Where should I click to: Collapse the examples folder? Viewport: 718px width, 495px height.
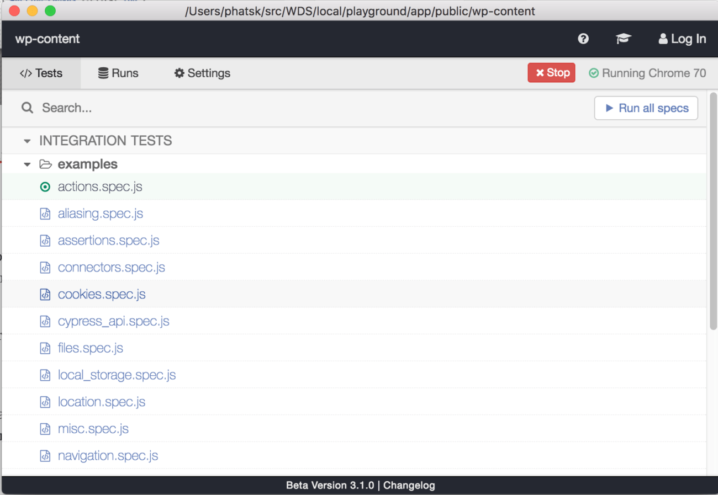tap(27, 164)
